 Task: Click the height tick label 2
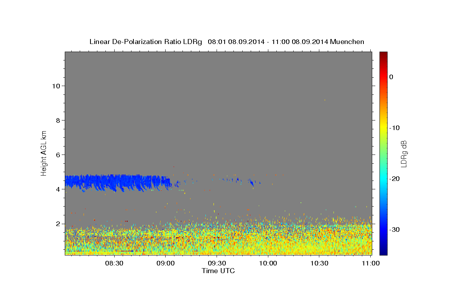(58, 224)
